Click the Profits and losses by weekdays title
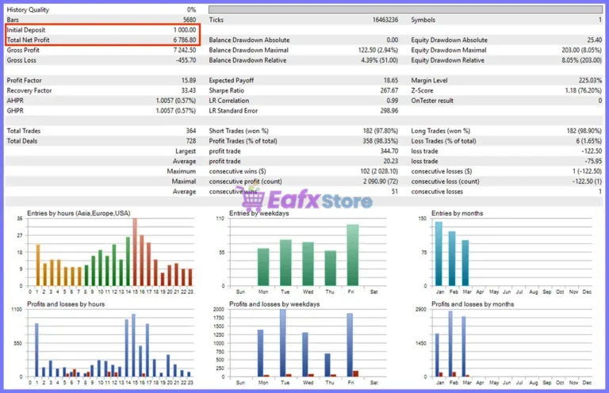 click(x=274, y=304)
